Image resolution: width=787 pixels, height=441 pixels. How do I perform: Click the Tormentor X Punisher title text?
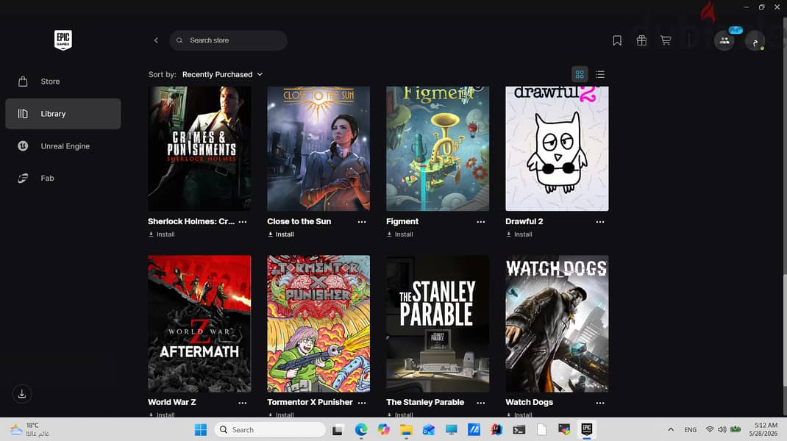click(x=310, y=402)
